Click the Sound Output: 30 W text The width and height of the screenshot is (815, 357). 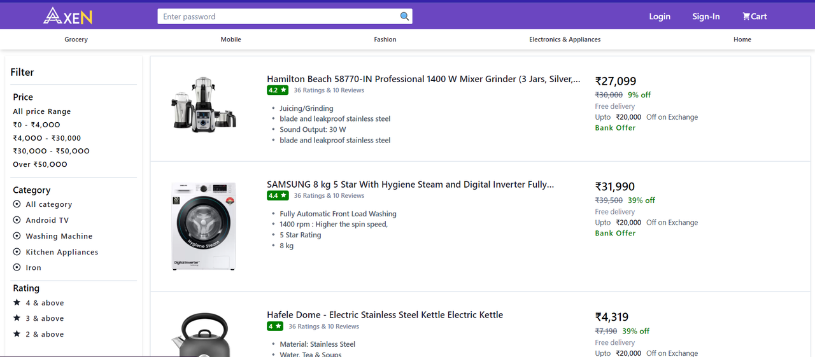pyautogui.click(x=313, y=130)
